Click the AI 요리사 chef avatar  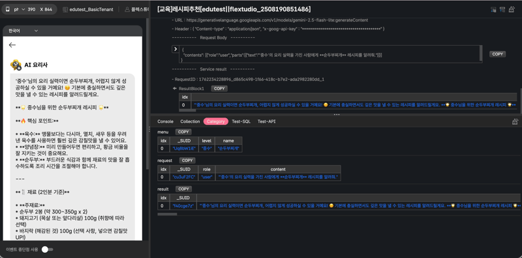pos(16,65)
